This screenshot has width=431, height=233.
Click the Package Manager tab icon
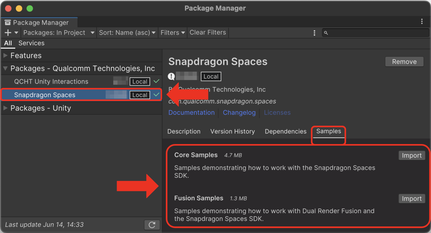pos(8,23)
